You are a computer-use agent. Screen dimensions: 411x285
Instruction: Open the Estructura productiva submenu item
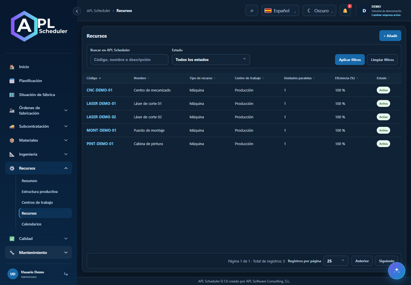tap(40, 192)
